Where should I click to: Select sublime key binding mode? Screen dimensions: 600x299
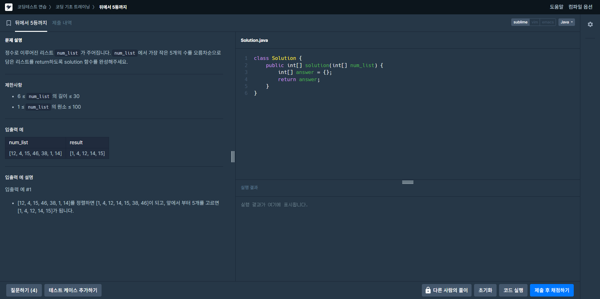click(520, 22)
